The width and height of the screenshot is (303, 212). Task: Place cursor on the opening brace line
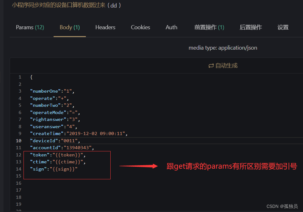click(x=31, y=77)
